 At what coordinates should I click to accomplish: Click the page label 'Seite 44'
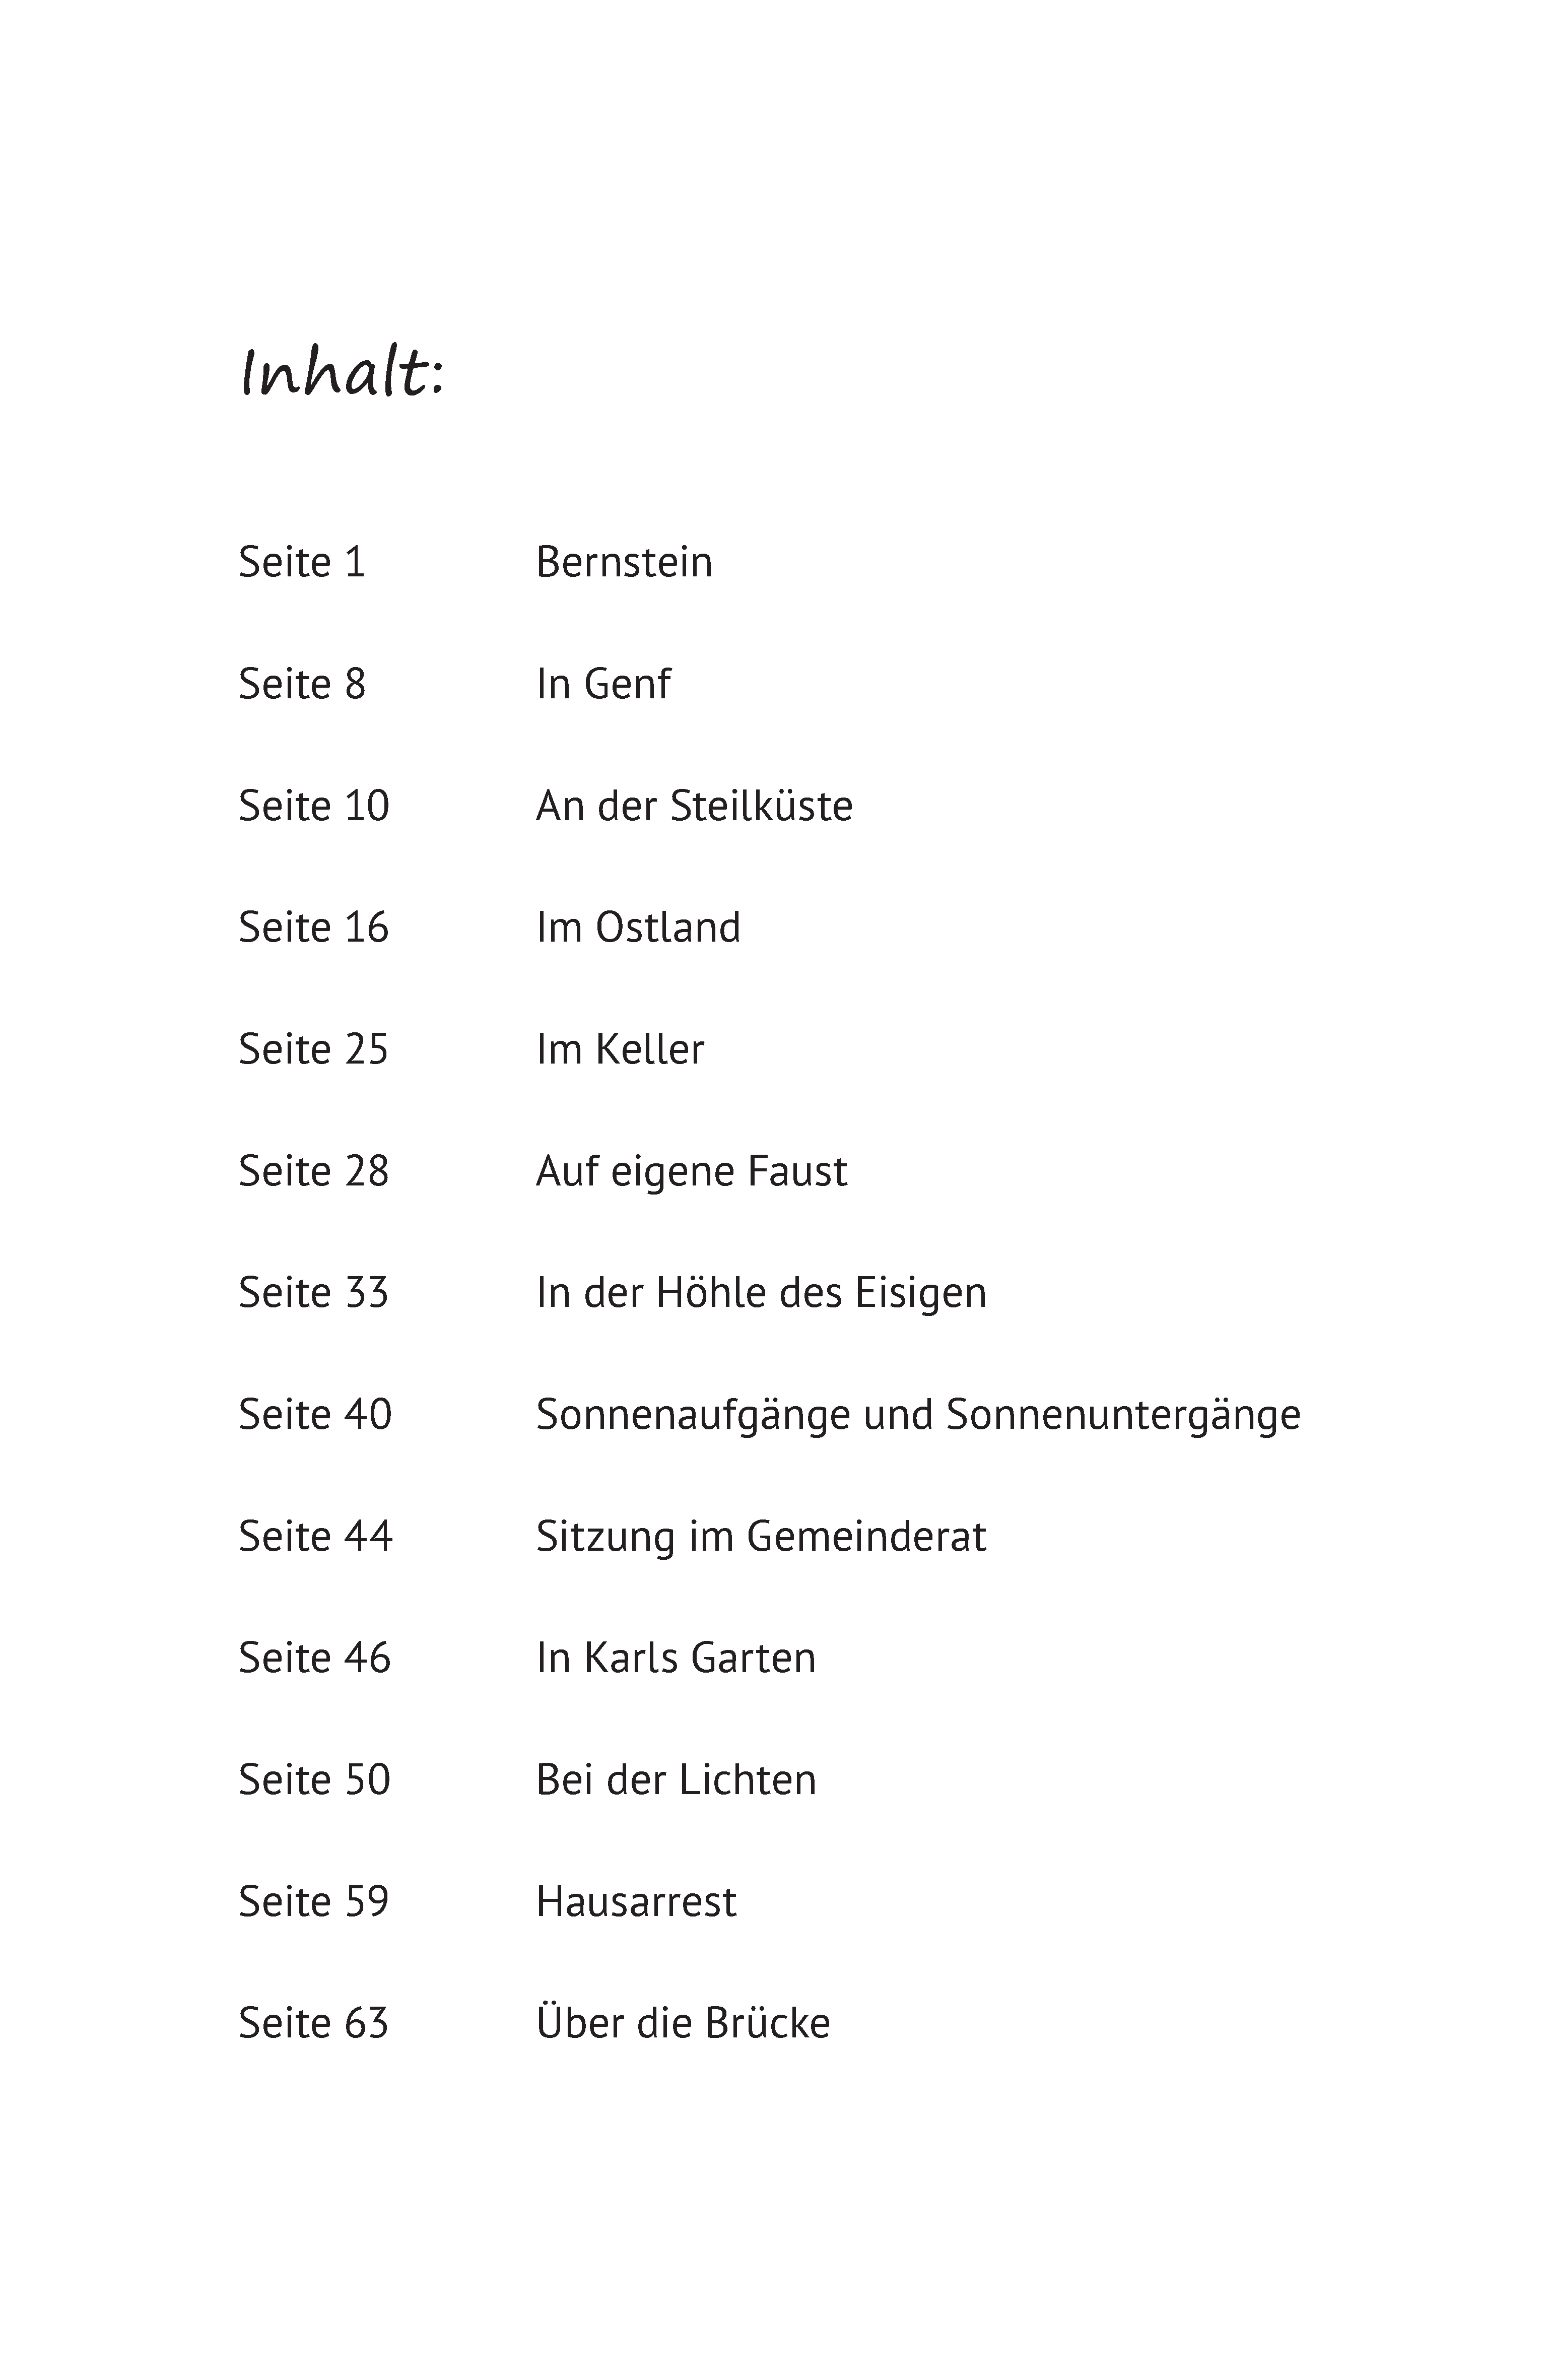315,1537
